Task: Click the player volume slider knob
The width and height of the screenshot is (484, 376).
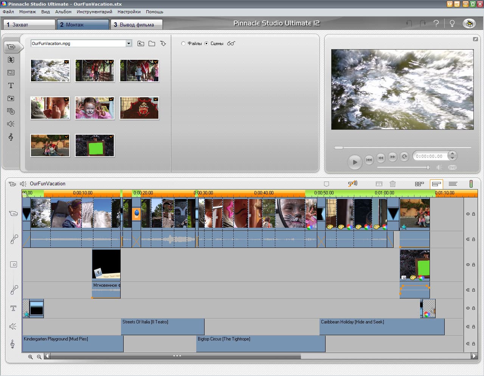Action: point(428,167)
